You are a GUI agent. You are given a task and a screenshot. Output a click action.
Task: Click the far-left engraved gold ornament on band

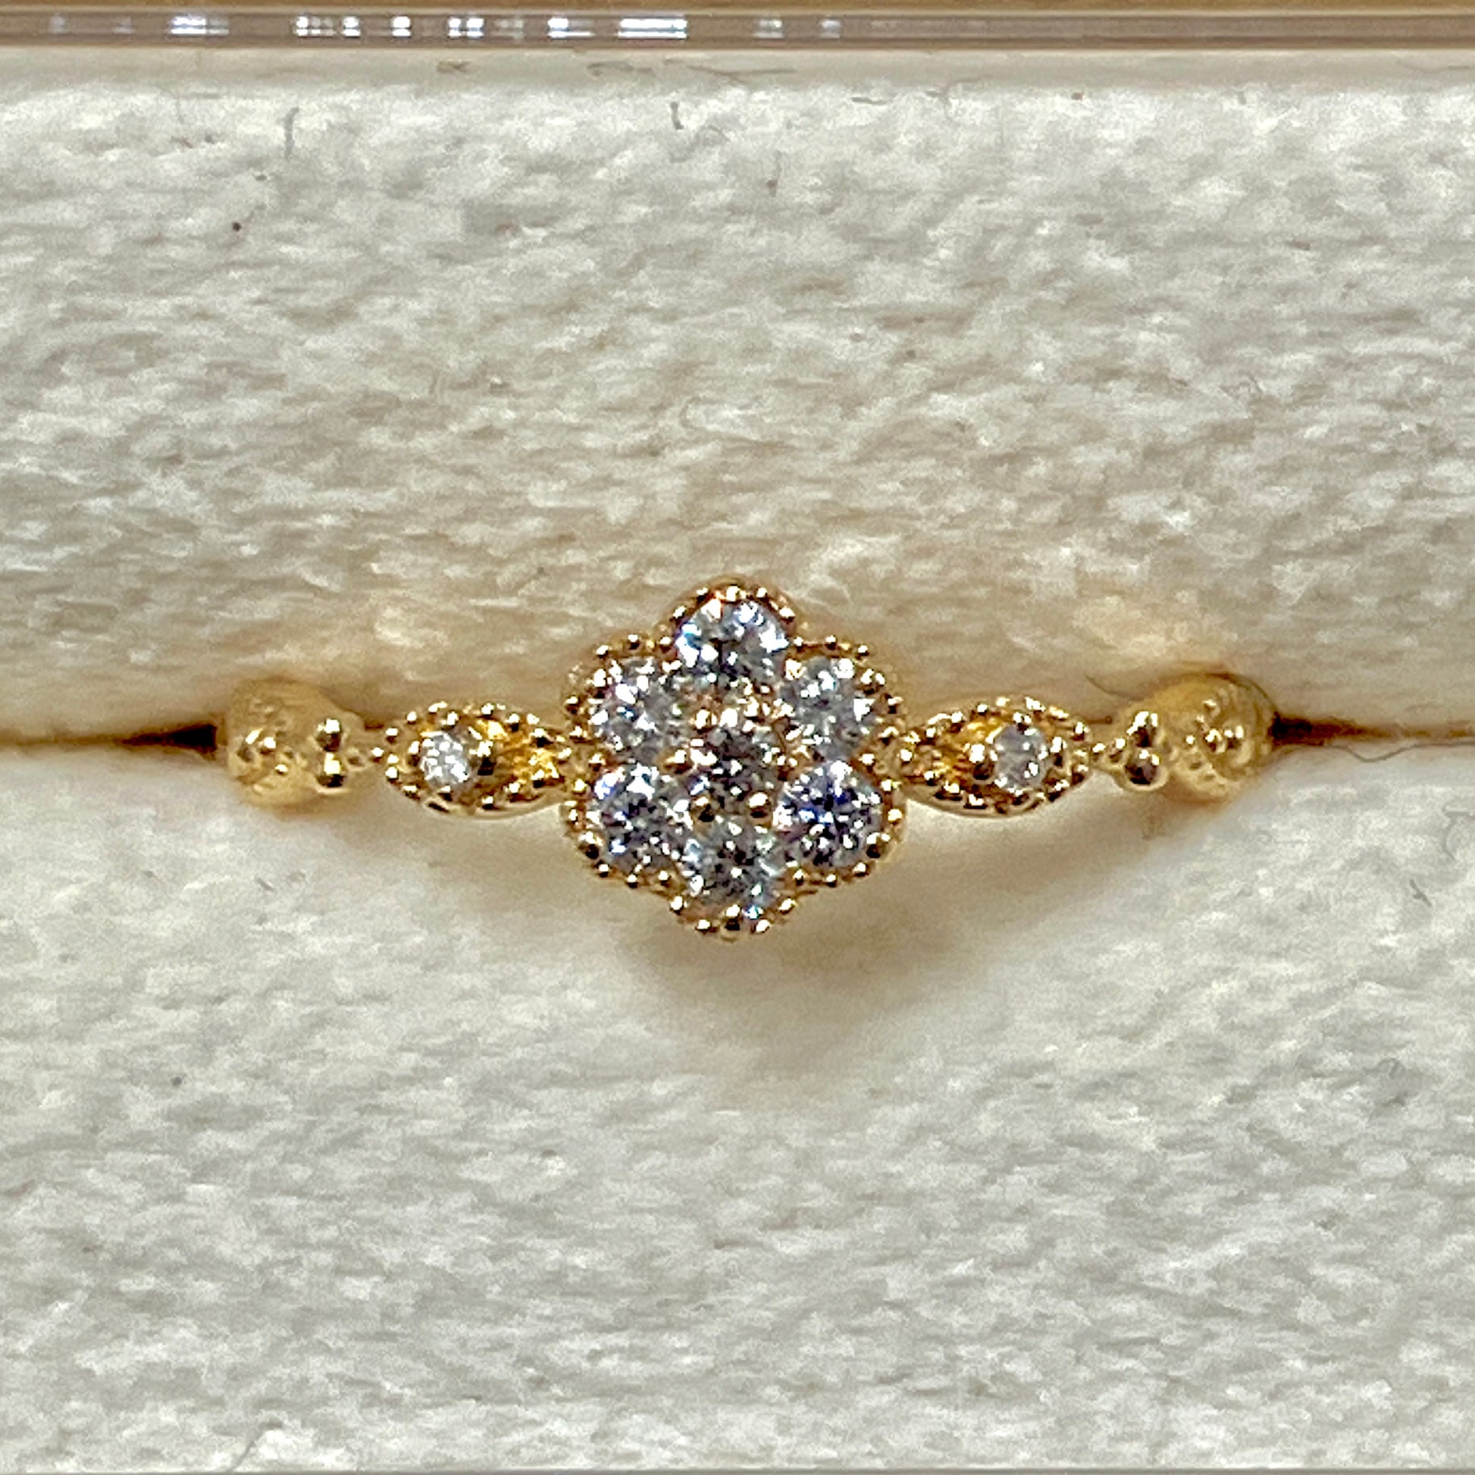click(268, 744)
